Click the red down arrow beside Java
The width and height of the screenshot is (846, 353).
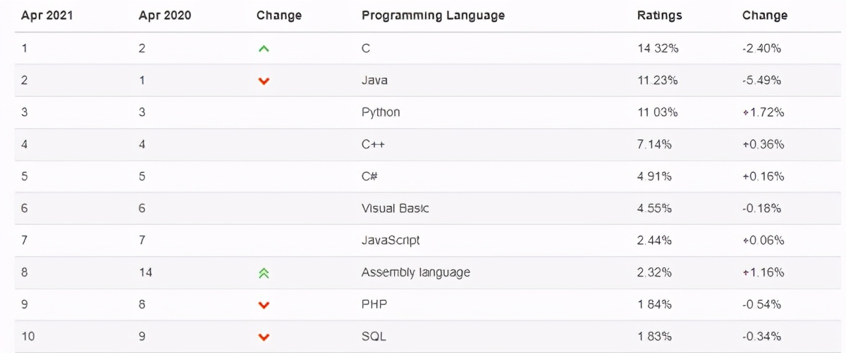point(264,82)
